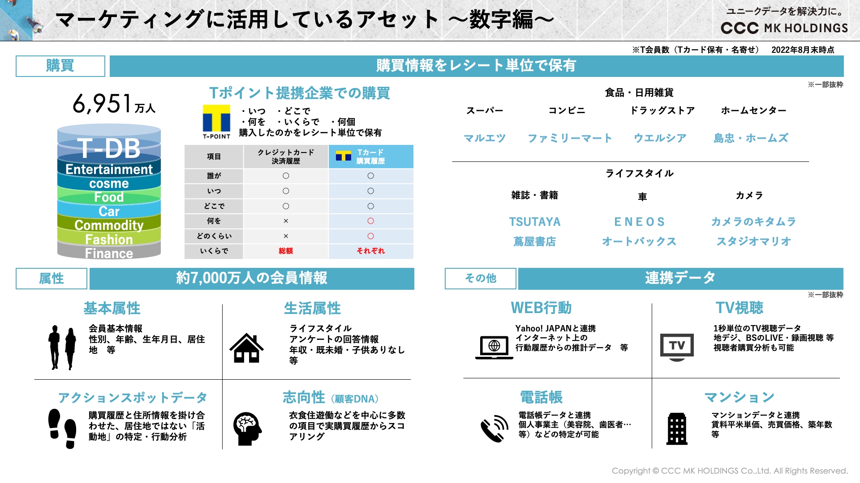This screenshot has height=483, width=860.
Task: Click the 生活属性 heading
Action: click(x=313, y=308)
